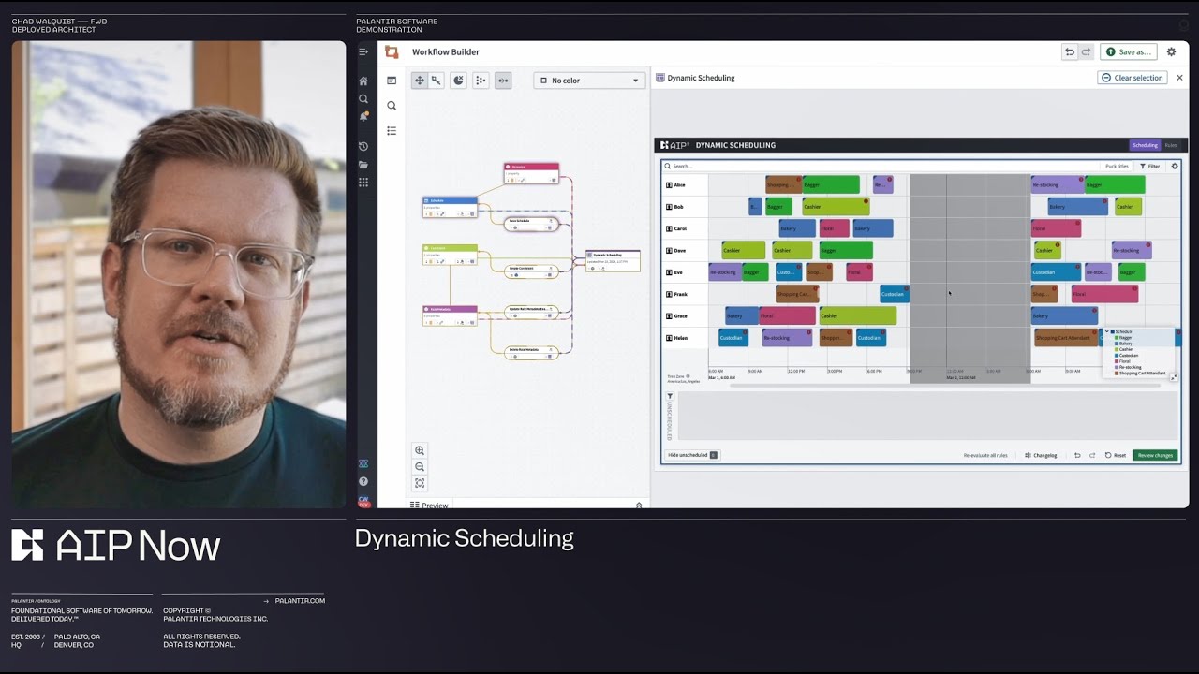This screenshot has width=1199, height=674.
Task: Click the Puck titles button
Action: pyautogui.click(x=1117, y=166)
